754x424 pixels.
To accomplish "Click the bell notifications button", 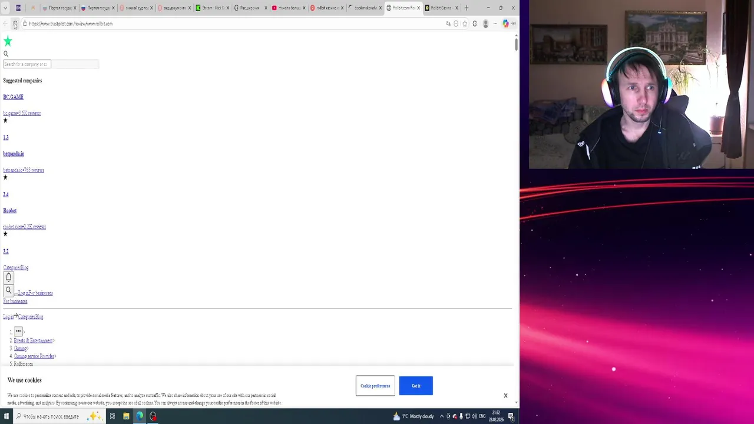I will [8, 277].
